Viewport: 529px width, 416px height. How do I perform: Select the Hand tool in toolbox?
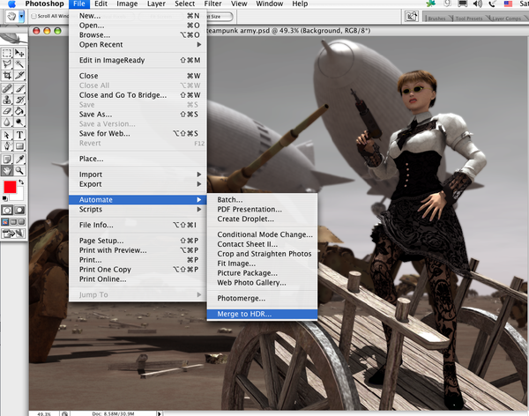pos(7,170)
